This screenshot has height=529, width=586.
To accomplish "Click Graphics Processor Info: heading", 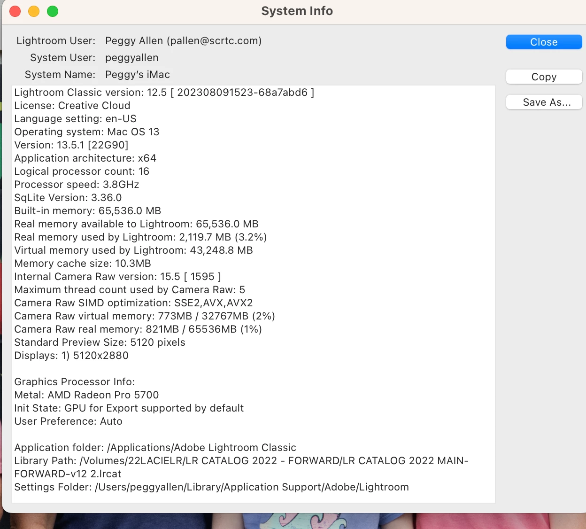I will (x=75, y=382).
